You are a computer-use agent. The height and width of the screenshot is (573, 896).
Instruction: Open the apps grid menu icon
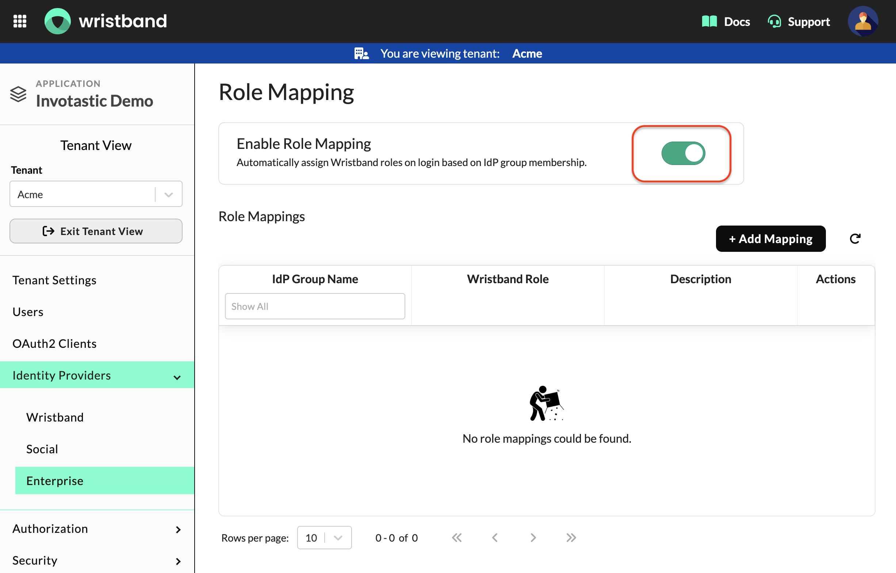pos(20,21)
